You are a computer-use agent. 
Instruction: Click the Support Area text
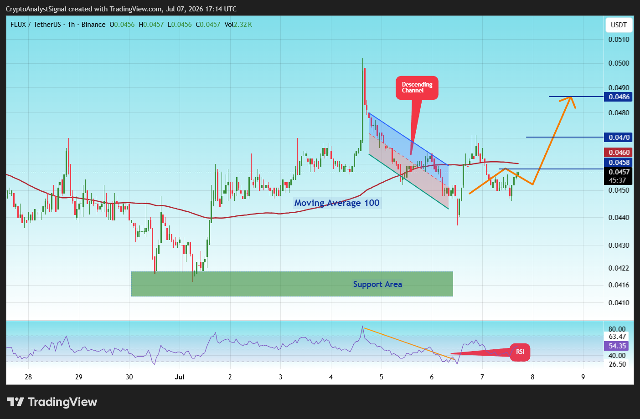click(377, 284)
